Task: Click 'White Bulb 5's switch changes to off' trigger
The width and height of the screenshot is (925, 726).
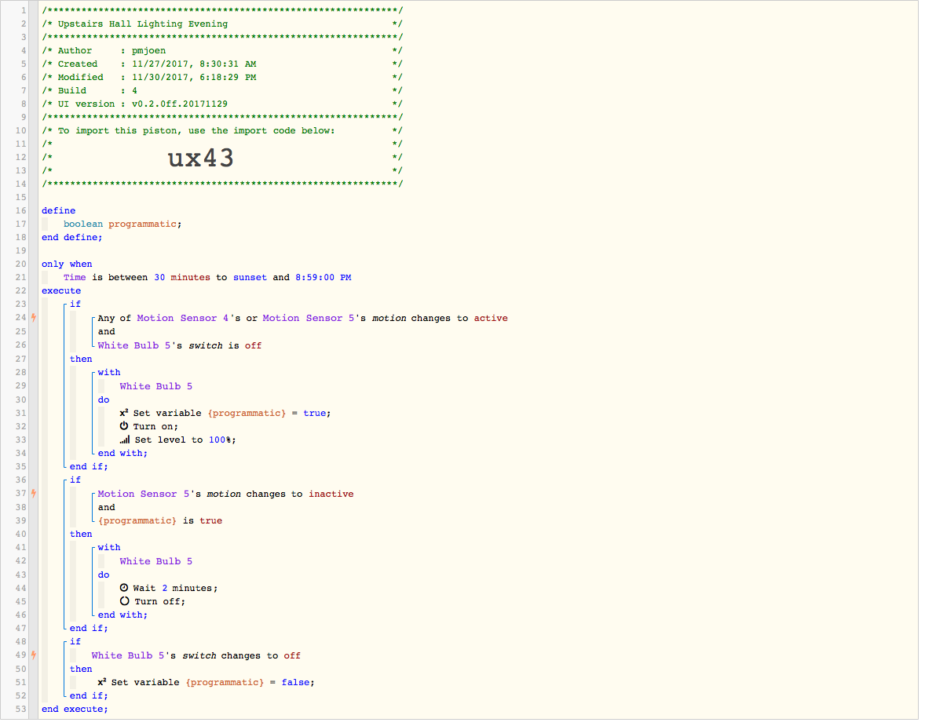Action: (x=196, y=657)
